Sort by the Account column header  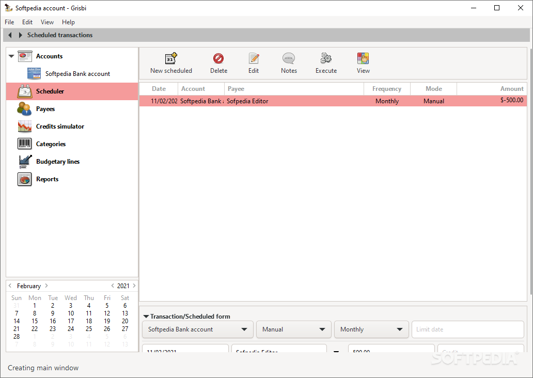(201, 89)
